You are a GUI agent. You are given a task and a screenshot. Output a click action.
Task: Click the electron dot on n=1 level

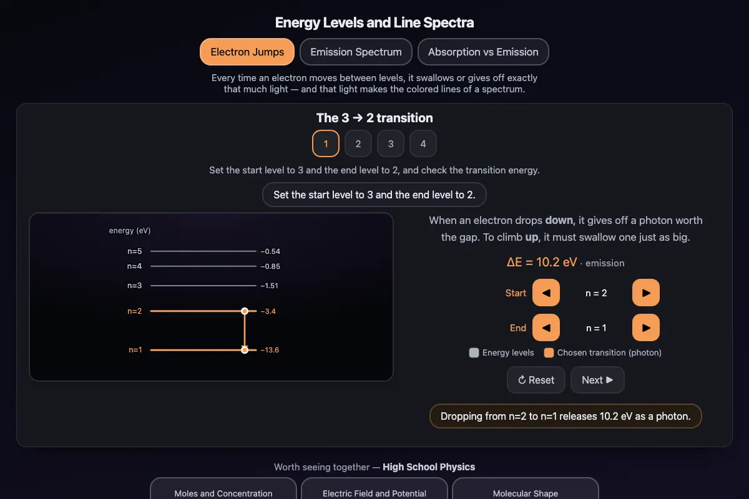(245, 350)
